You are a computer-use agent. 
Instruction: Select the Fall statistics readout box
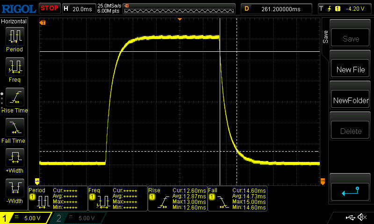237,199
